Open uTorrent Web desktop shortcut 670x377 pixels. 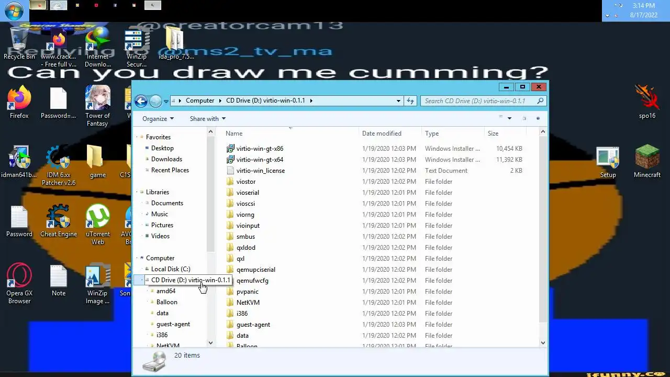point(98,225)
